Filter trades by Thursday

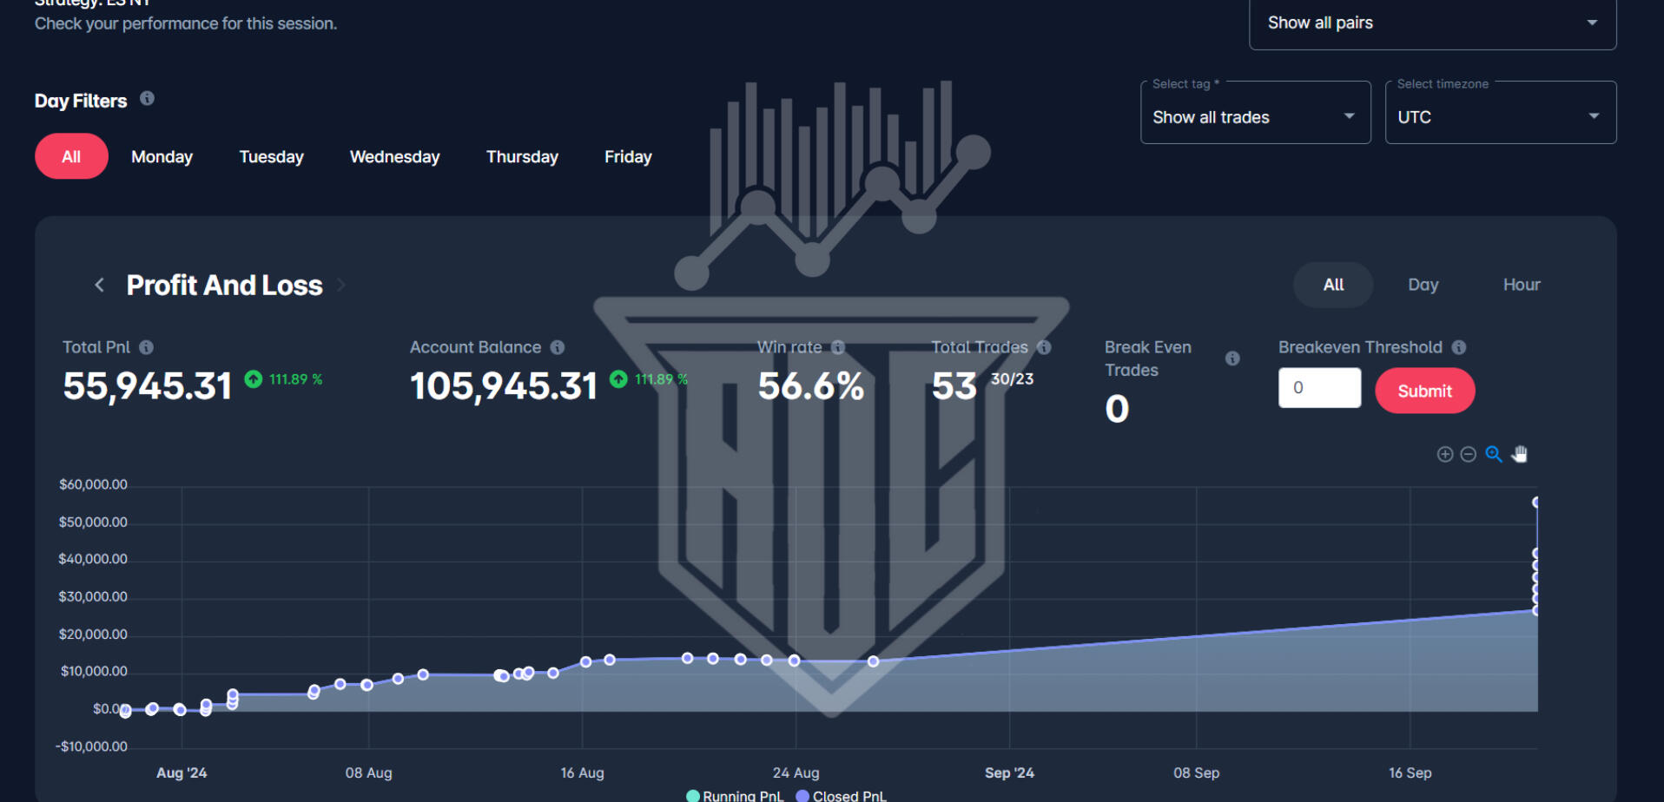point(522,157)
